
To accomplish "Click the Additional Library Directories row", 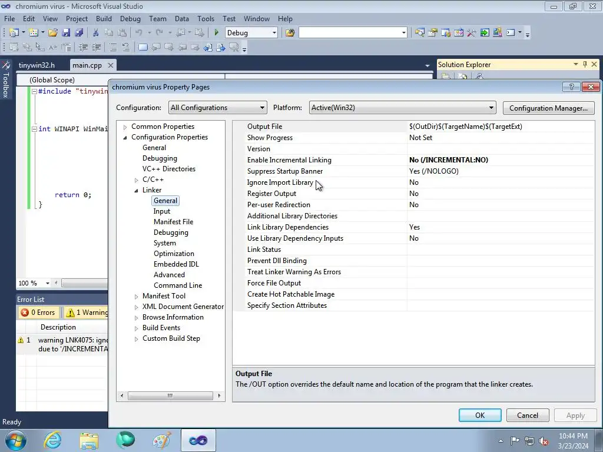I will (414, 216).
